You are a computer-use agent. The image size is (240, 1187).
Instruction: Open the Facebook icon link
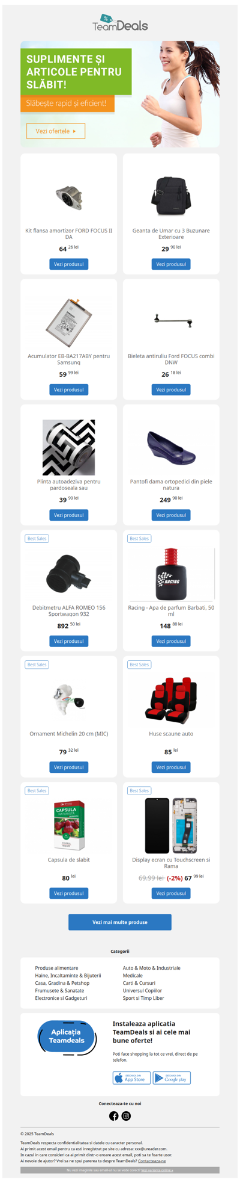pyautogui.click(x=113, y=1116)
